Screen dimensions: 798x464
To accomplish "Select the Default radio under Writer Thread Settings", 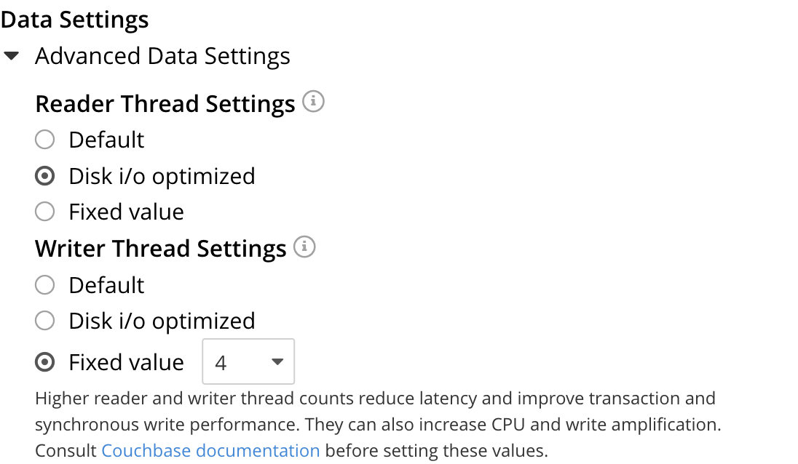I will 45,284.
